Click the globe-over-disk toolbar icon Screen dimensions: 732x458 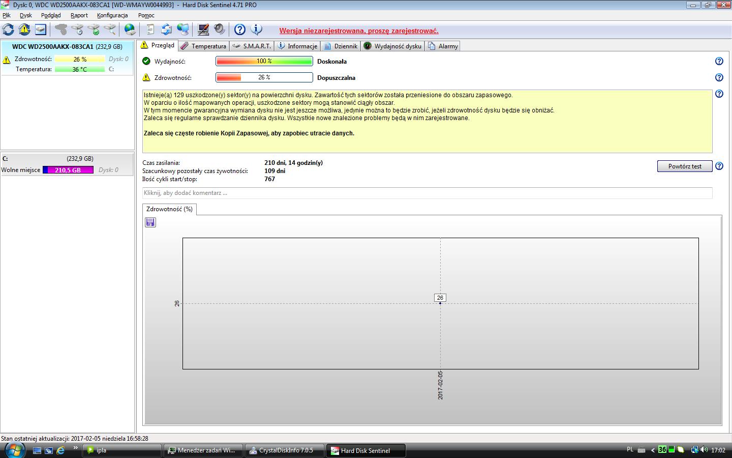[x=130, y=30]
